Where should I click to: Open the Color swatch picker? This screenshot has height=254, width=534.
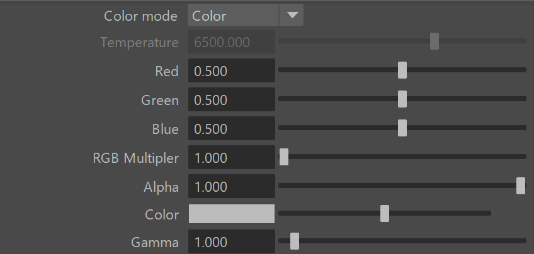pyautogui.click(x=232, y=214)
